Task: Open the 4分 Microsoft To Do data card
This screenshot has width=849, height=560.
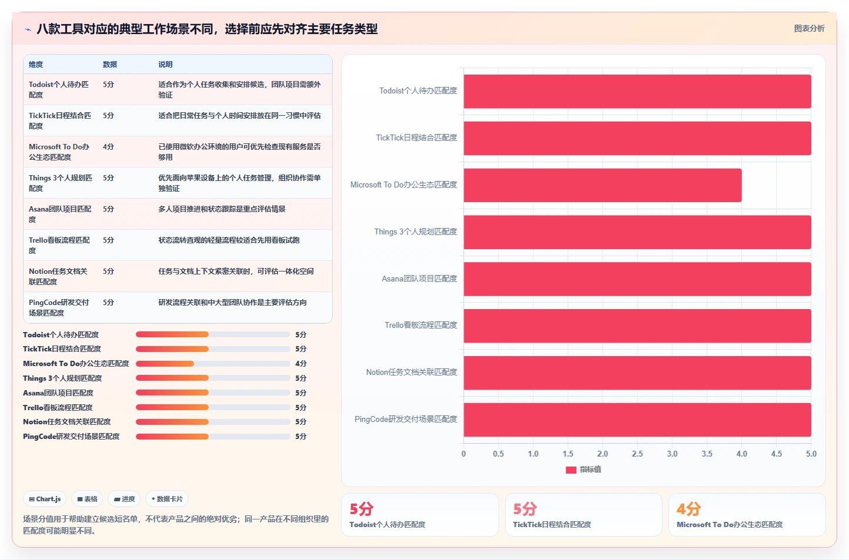Action: click(x=747, y=515)
